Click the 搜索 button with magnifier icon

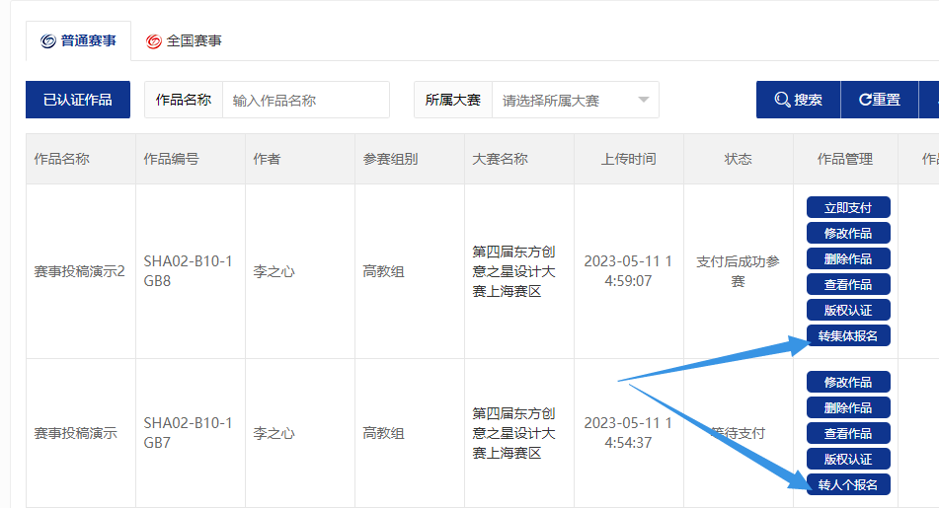pyautogui.click(x=798, y=100)
